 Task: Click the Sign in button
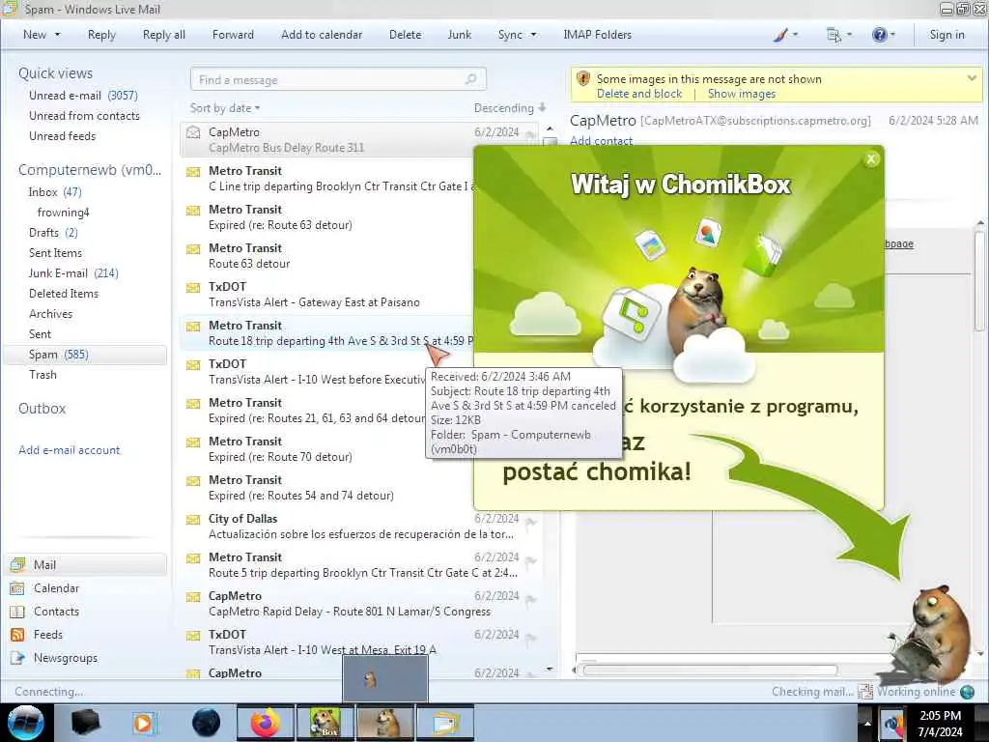pos(947,35)
